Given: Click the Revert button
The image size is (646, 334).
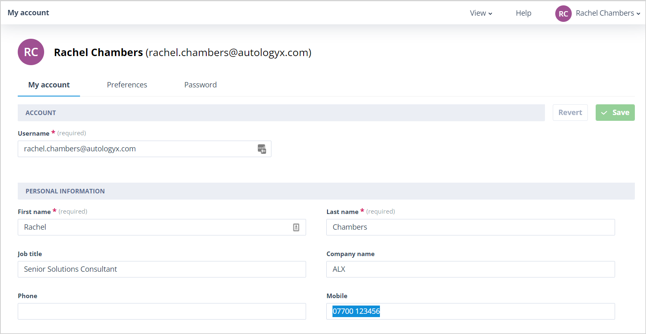Looking at the screenshot, I should (570, 113).
